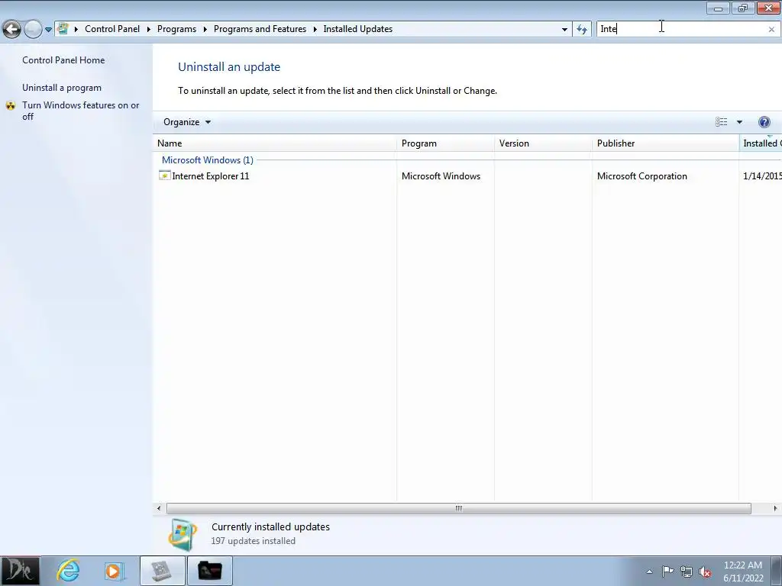Click into the search box containing Inte
Screen dimensions: 782x586
(x=680, y=30)
